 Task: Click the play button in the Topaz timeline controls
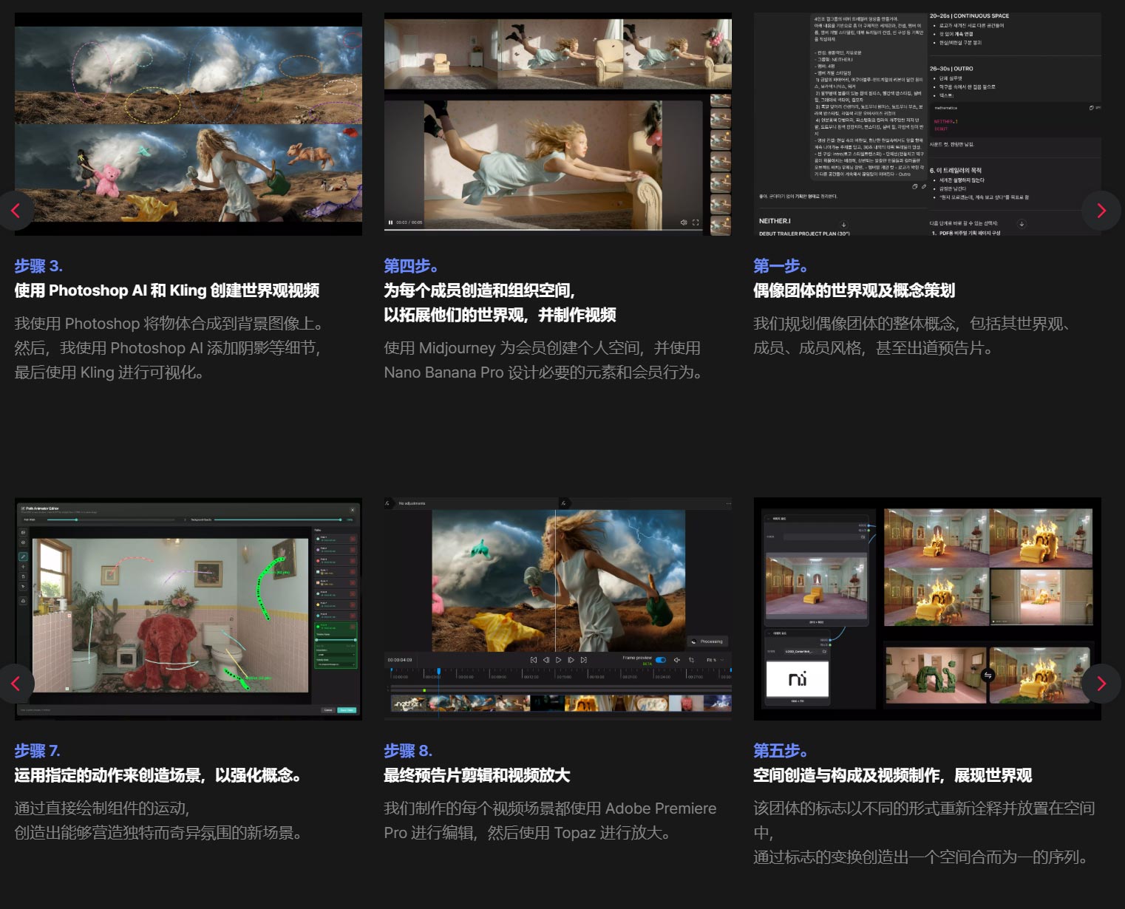(558, 660)
